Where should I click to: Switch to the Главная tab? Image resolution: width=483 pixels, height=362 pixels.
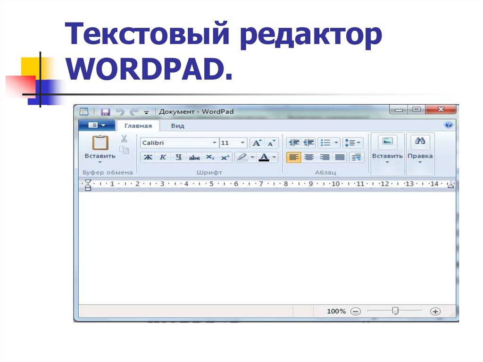tap(138, 126)
